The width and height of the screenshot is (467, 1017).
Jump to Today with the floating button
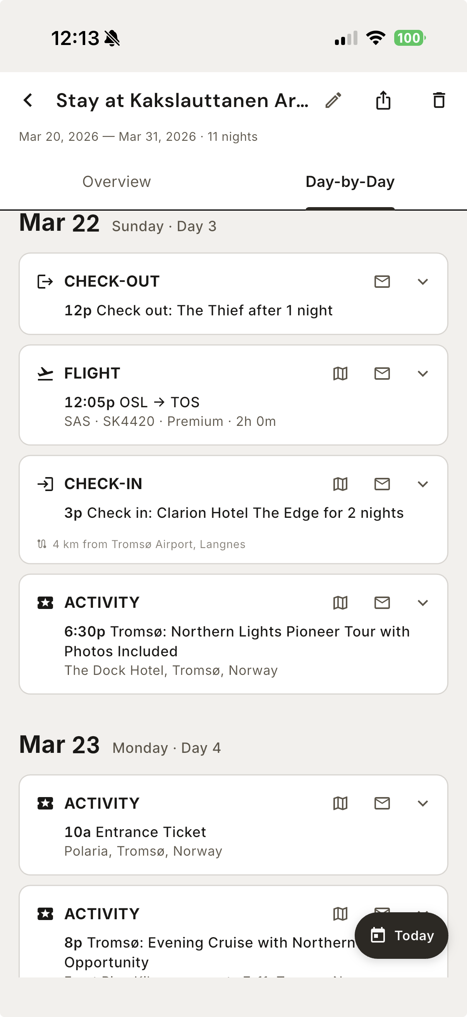point(401,935)
